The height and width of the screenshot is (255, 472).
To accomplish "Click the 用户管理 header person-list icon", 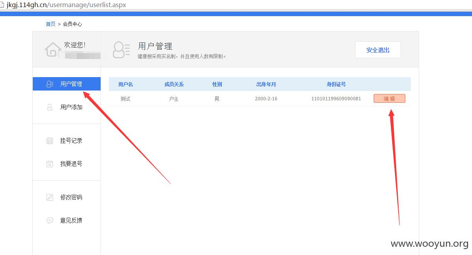I will (121, 50).
